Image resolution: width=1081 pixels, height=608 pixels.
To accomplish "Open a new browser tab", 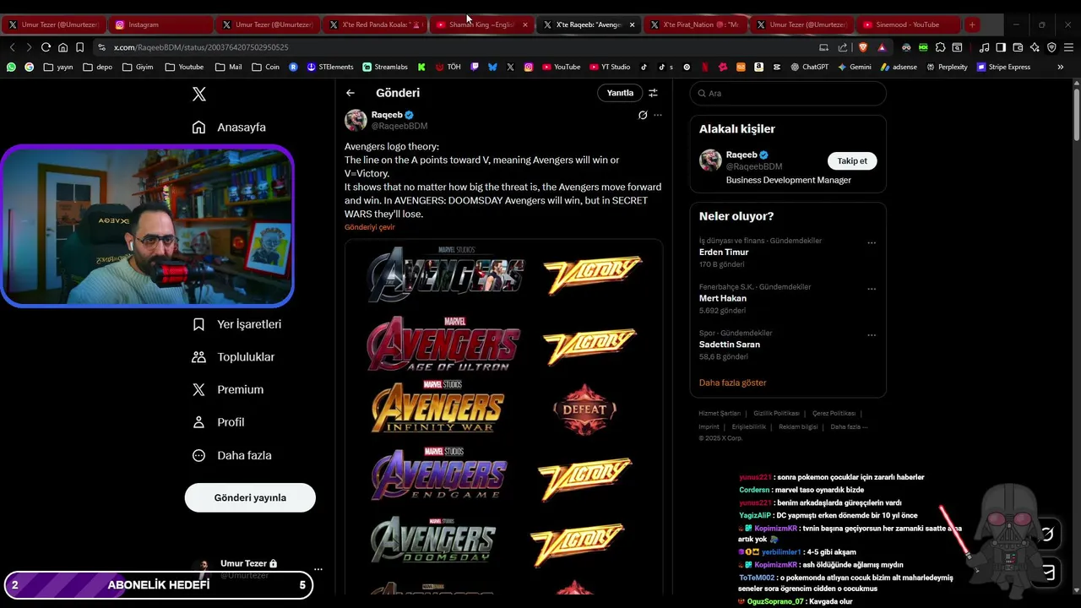I will point(972,24).
